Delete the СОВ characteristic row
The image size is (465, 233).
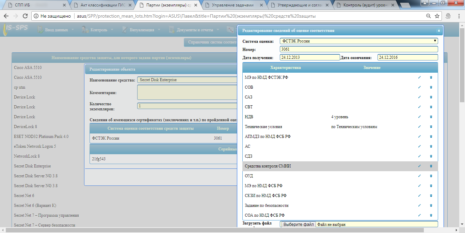point(431,87)
